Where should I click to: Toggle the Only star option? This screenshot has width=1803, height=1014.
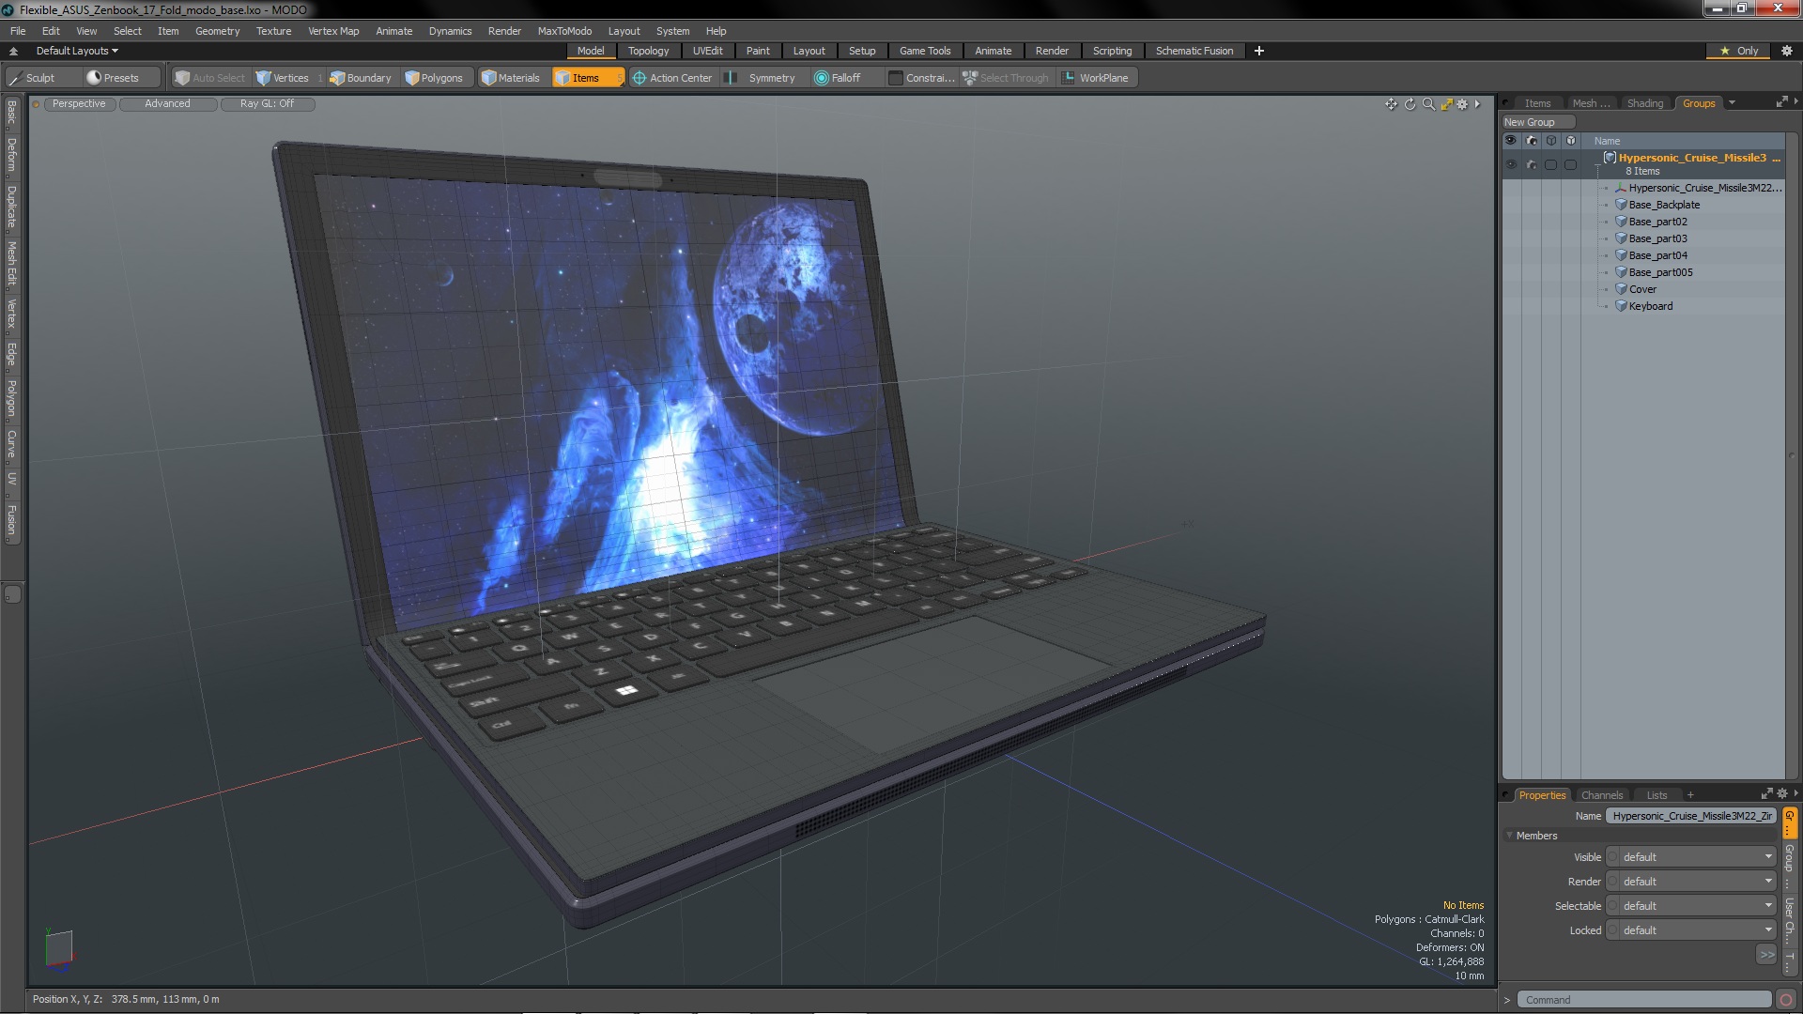coord(1739,51)
